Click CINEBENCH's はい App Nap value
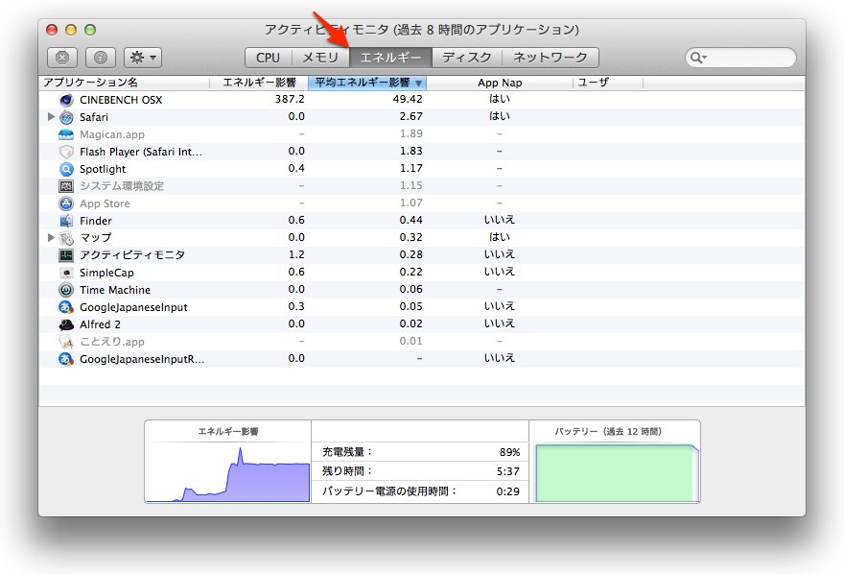Screen dimensions: 844x574 pos(500,99)
